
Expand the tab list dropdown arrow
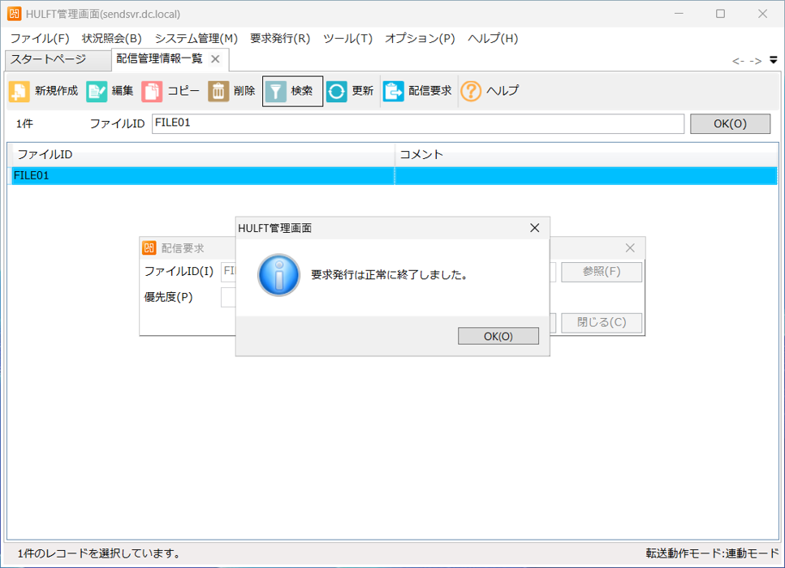[x=774, y=60]
